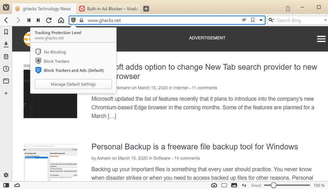The height and width of the screenshot is (189, 328).
Task: Toggle the side panel visibility
Action: (6, 185)
